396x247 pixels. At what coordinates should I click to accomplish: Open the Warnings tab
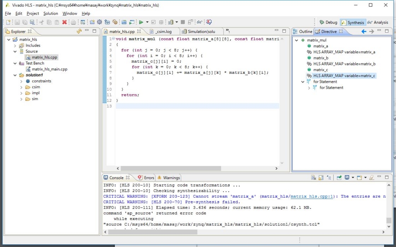[169, 178]
